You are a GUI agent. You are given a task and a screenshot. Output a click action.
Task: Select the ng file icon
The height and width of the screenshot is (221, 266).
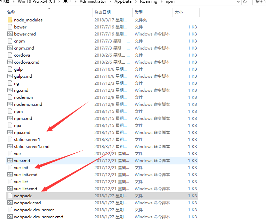click(10, 83)
